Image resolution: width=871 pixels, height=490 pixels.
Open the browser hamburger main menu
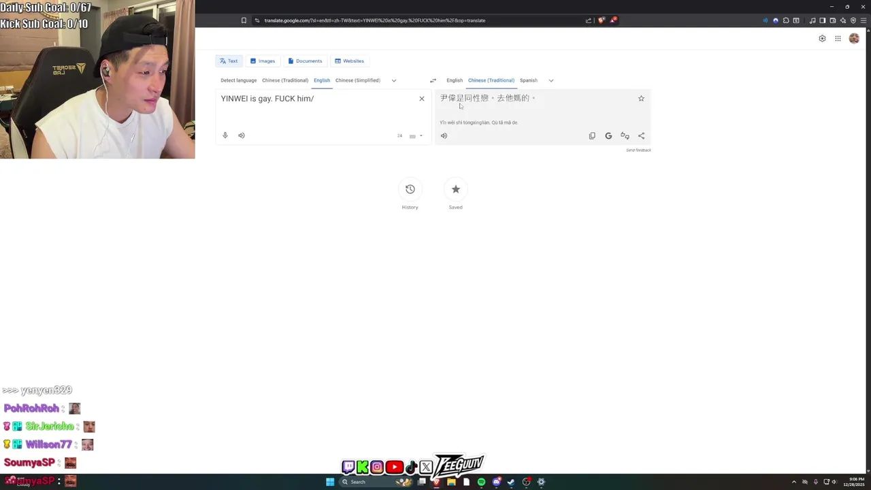coord(863,20)
